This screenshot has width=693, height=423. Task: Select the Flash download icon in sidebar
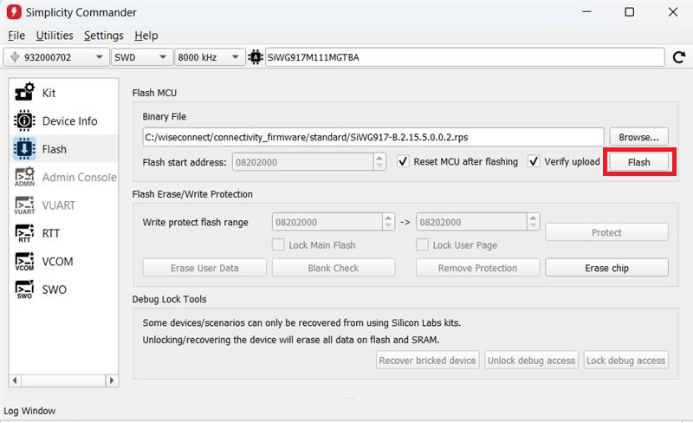coord(24,149)
